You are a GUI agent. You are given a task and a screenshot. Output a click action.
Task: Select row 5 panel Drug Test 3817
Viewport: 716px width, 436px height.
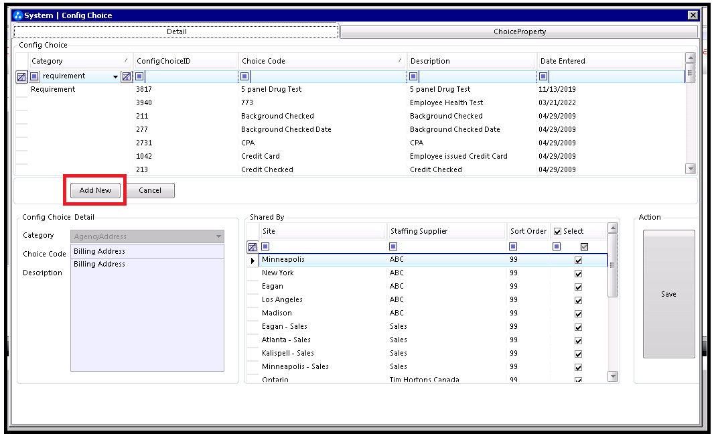coord(350,90)
